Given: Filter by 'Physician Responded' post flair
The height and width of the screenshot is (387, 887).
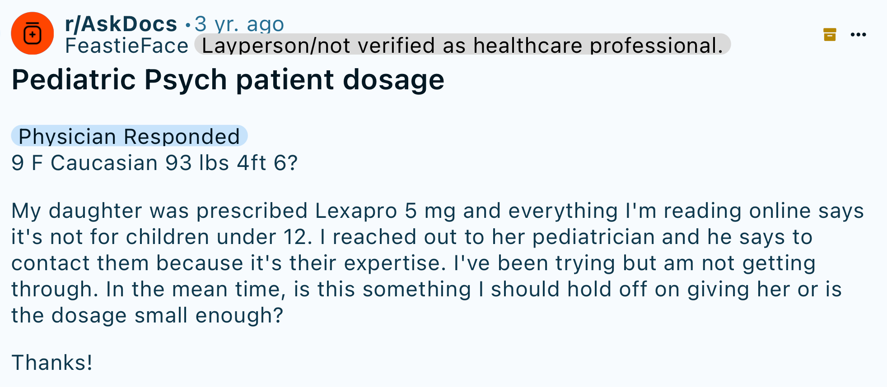Looking at the screenshot, I should (129, 136).
